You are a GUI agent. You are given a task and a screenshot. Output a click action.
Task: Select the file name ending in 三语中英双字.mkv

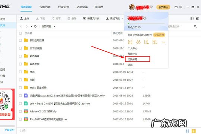[x=67, y=96]
